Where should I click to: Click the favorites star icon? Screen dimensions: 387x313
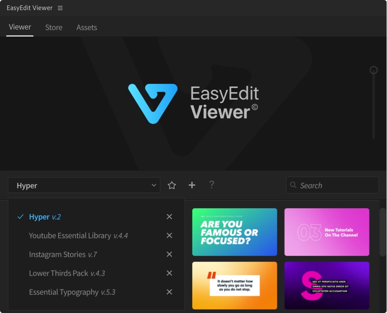click(x=172, y=185)
